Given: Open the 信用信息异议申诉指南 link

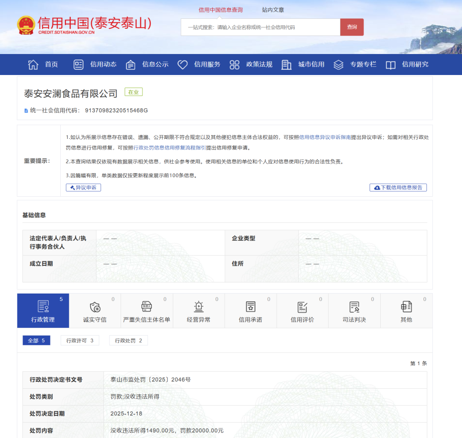Looking at the screenshot, I should pyautogui.click(x=325, y=138).
